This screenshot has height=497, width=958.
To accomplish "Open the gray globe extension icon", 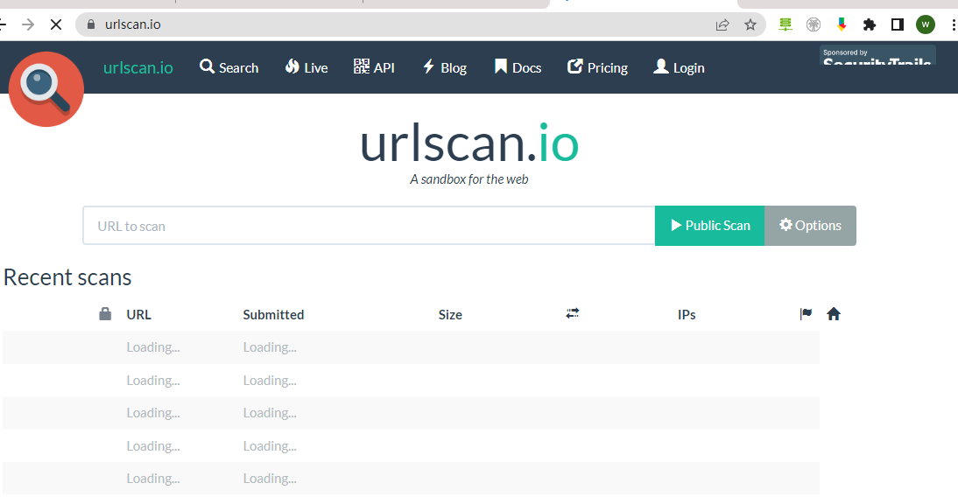I will click(814, 24).
